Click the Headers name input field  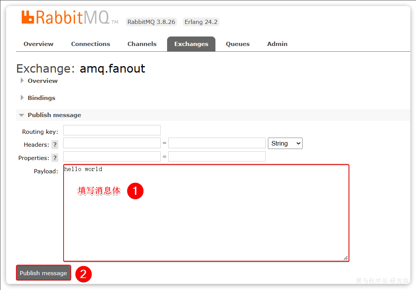click(112, 143)
